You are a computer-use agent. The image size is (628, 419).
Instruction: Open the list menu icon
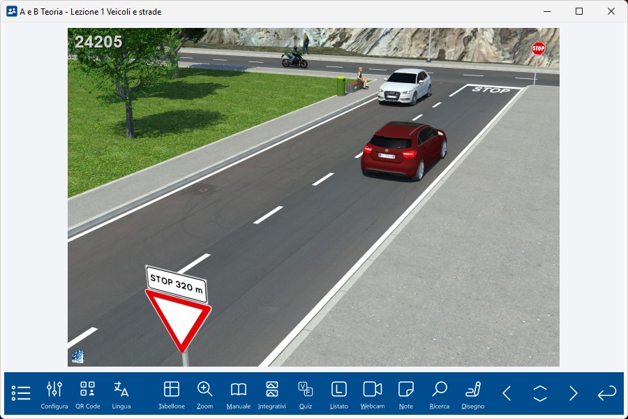click(x=21, y=393)
